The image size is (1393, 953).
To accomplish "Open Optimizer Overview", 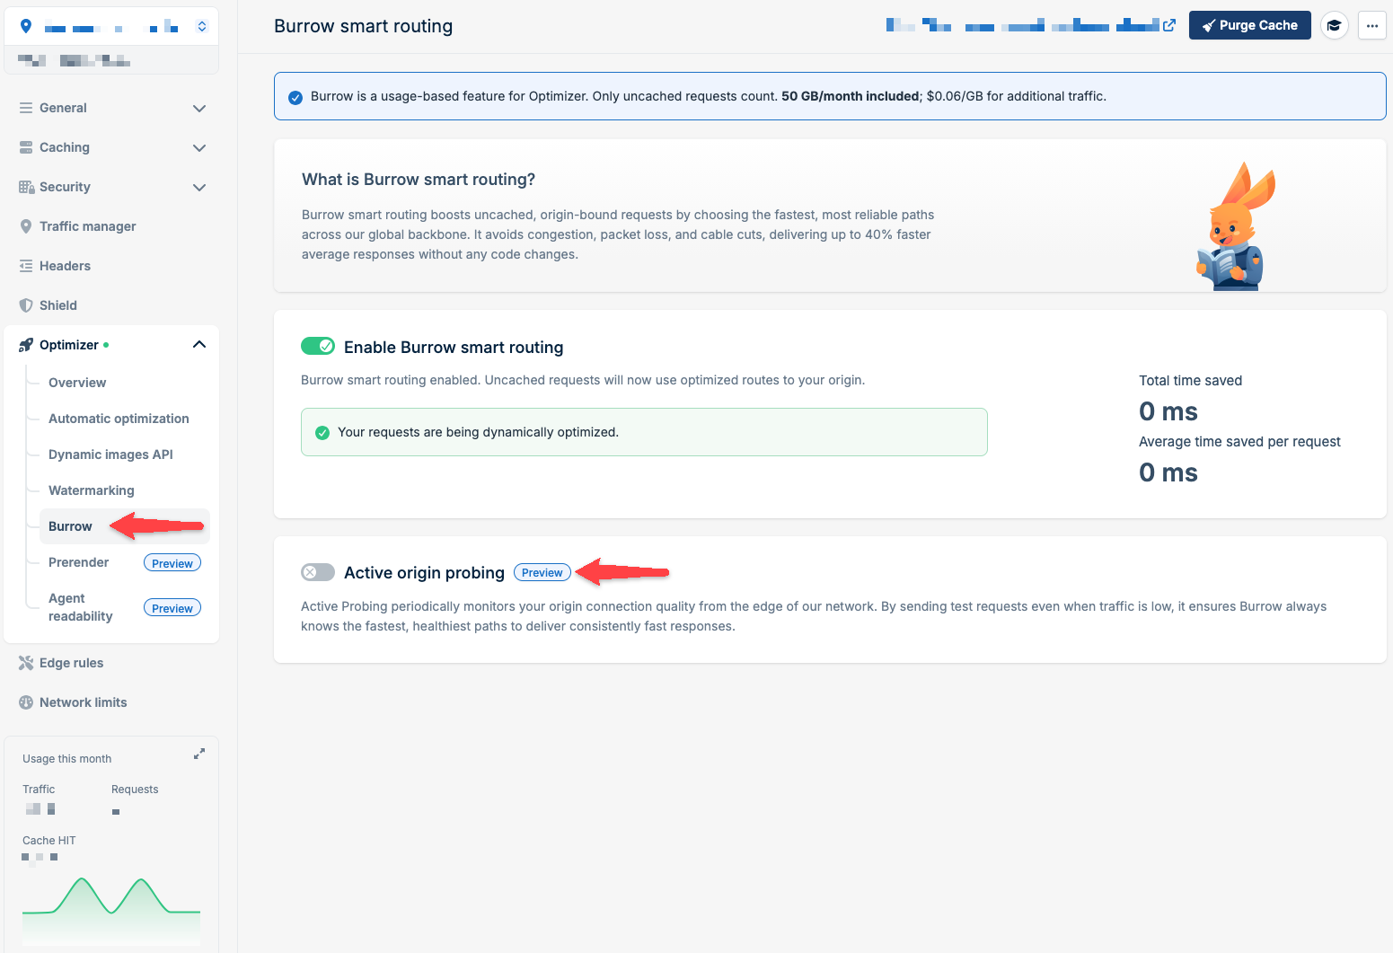I will coord(77,383).
